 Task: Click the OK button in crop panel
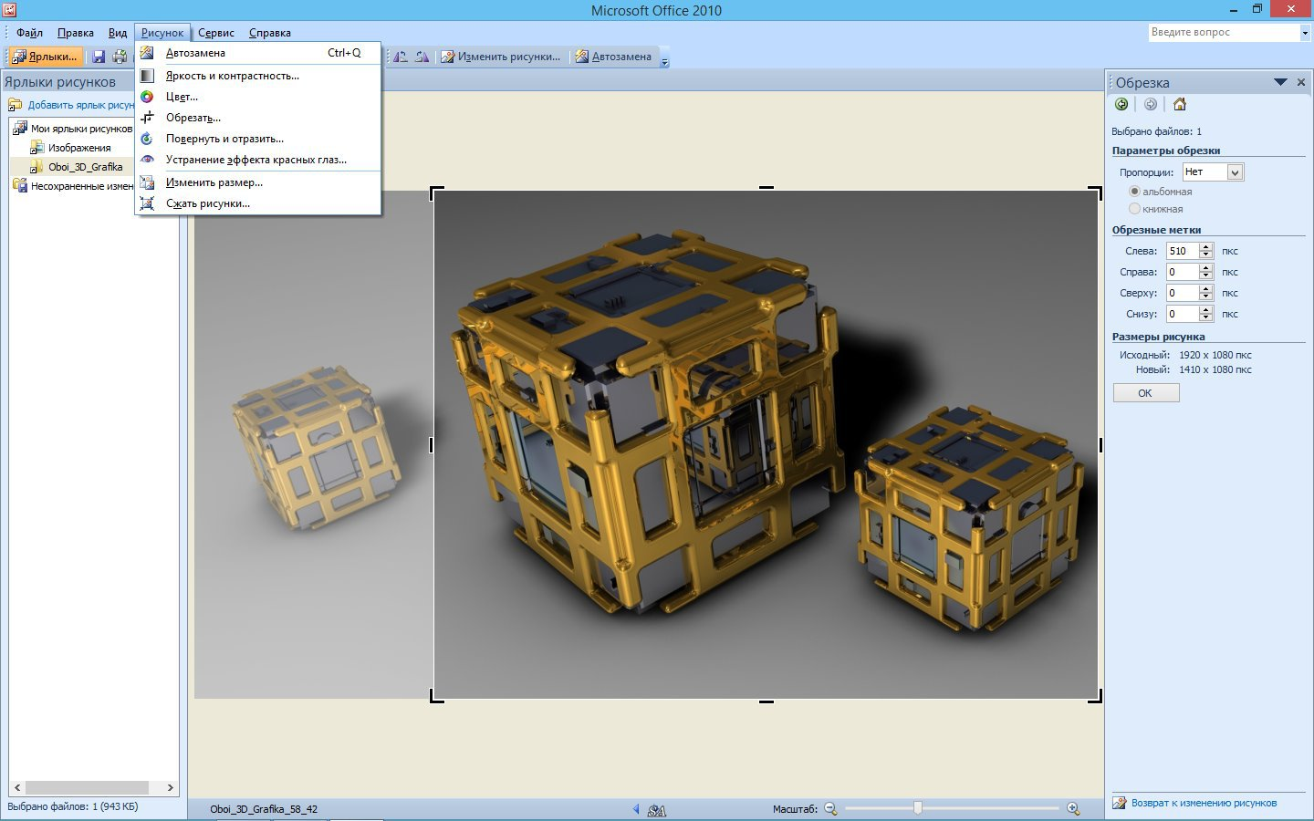coord(1146,393)
